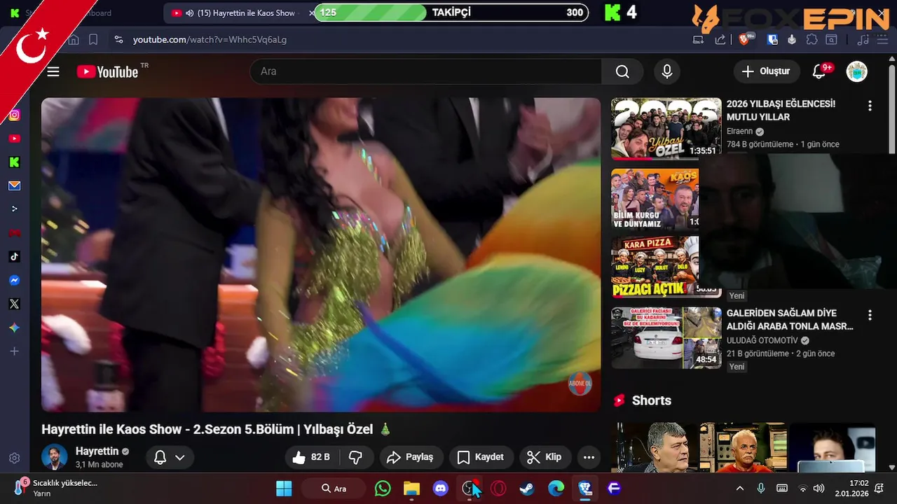The image size is (897, 504).
Task: Click the Abone Ol watermark on video
Action: click(x=580, y=384)
